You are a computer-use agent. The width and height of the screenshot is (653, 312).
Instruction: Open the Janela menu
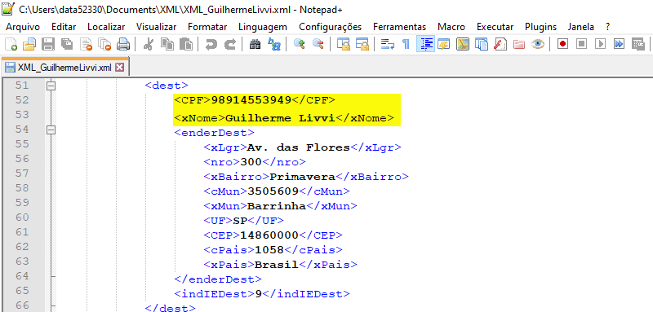pyautogui.click(x=581, y=27)
